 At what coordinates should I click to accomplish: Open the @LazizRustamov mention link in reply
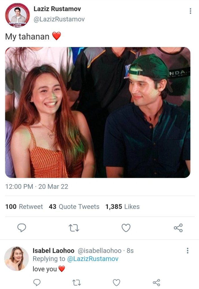point(93,259)
